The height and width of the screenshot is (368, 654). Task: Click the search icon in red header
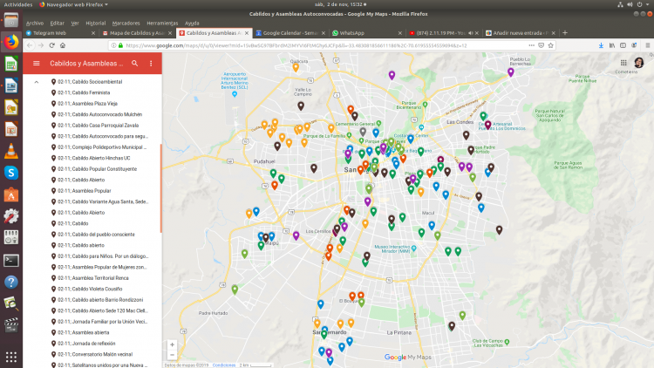[135, 64]
